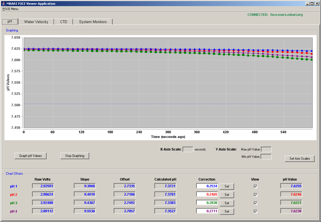
Task: Switch to the CTD tab
Action: coord(64,22)
